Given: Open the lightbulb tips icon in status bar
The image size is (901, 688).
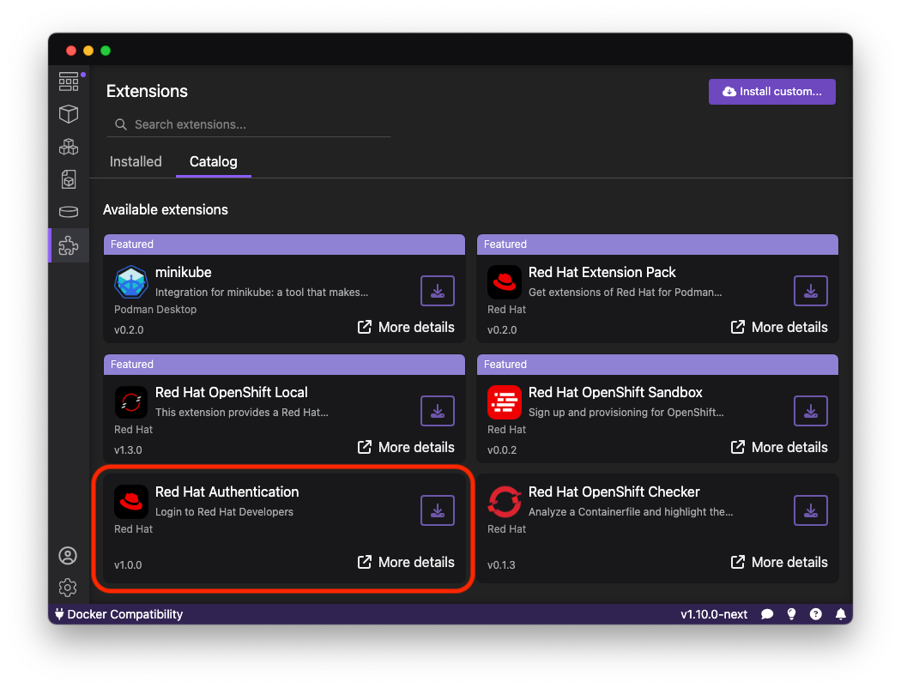Looking at the screenshot, I should 791,614.
